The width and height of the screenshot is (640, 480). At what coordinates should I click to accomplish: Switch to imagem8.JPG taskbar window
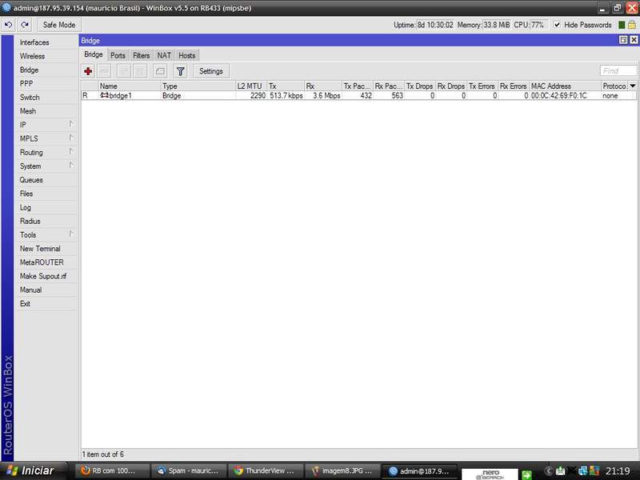(341, 471)
